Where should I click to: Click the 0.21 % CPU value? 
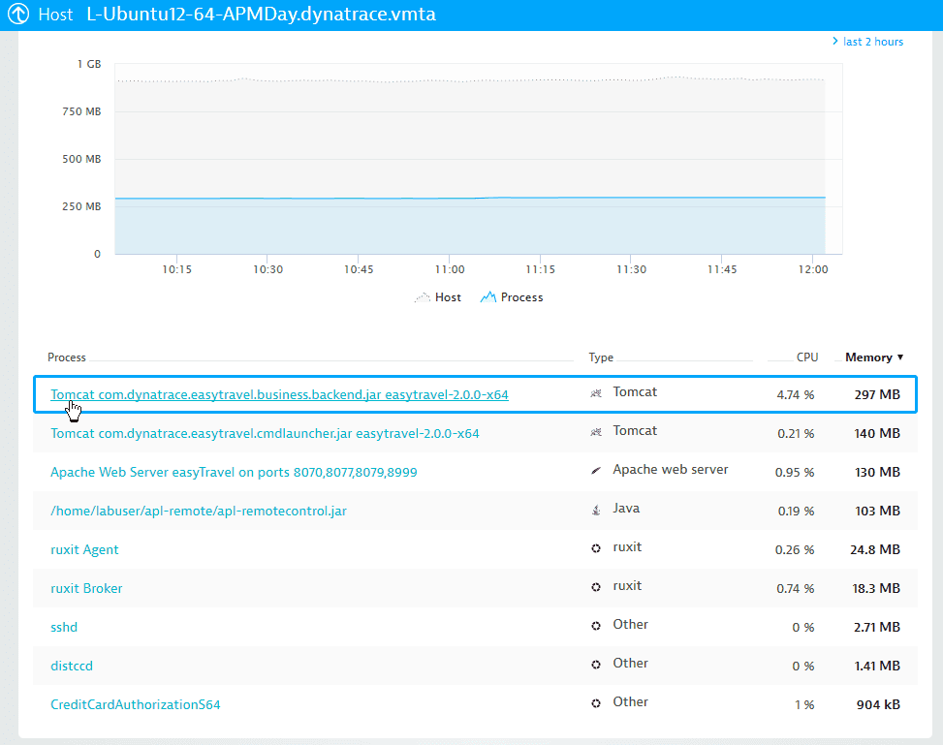[x=796, y=433]
